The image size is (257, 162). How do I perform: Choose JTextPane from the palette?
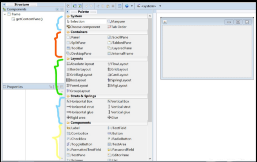(x=76, y=155)
